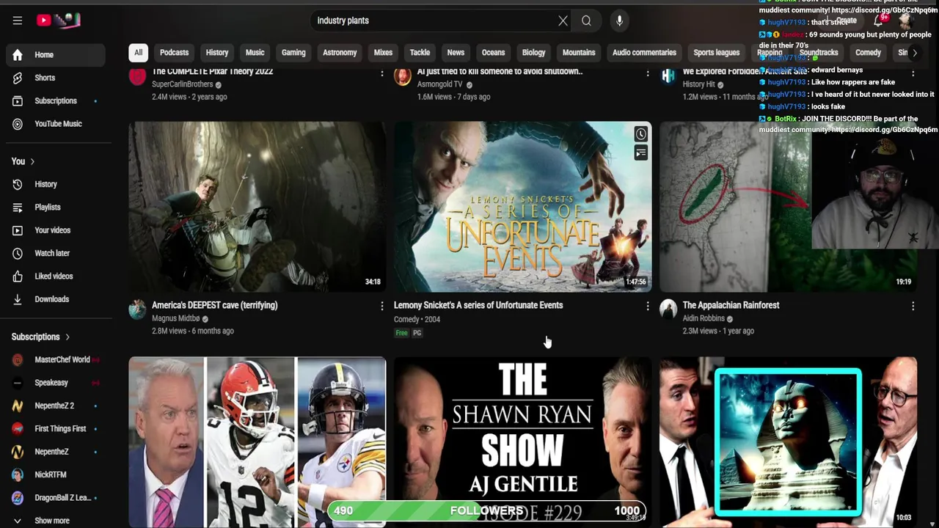The width and height of the screenshot is (939, 528).
Task: Open History in the sidebar
Action: tap(56, 184)
